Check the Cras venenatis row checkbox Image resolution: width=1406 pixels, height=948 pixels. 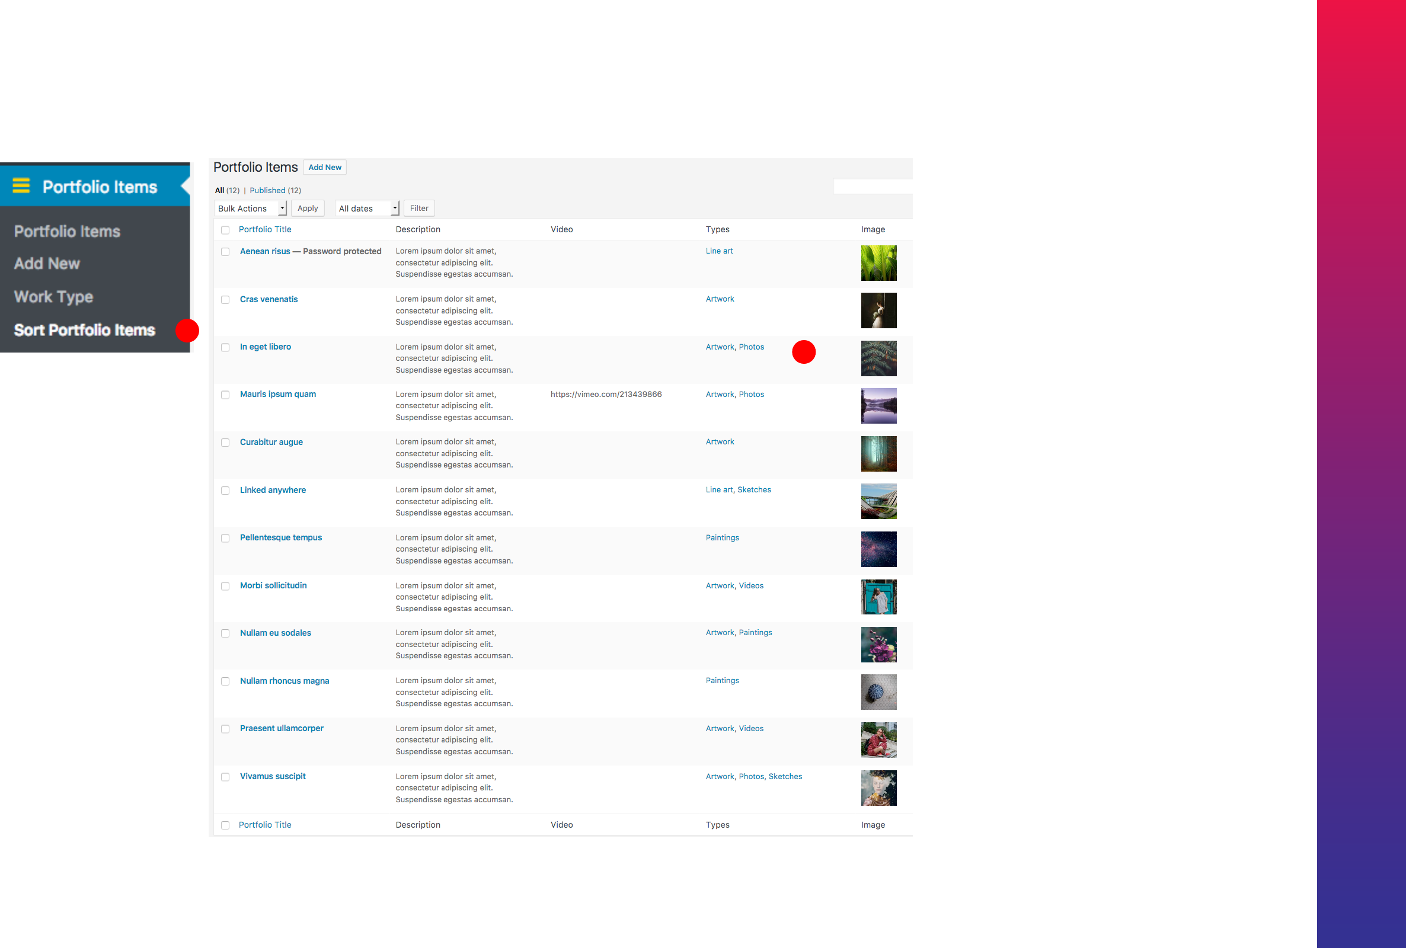(x=225, y=300)
